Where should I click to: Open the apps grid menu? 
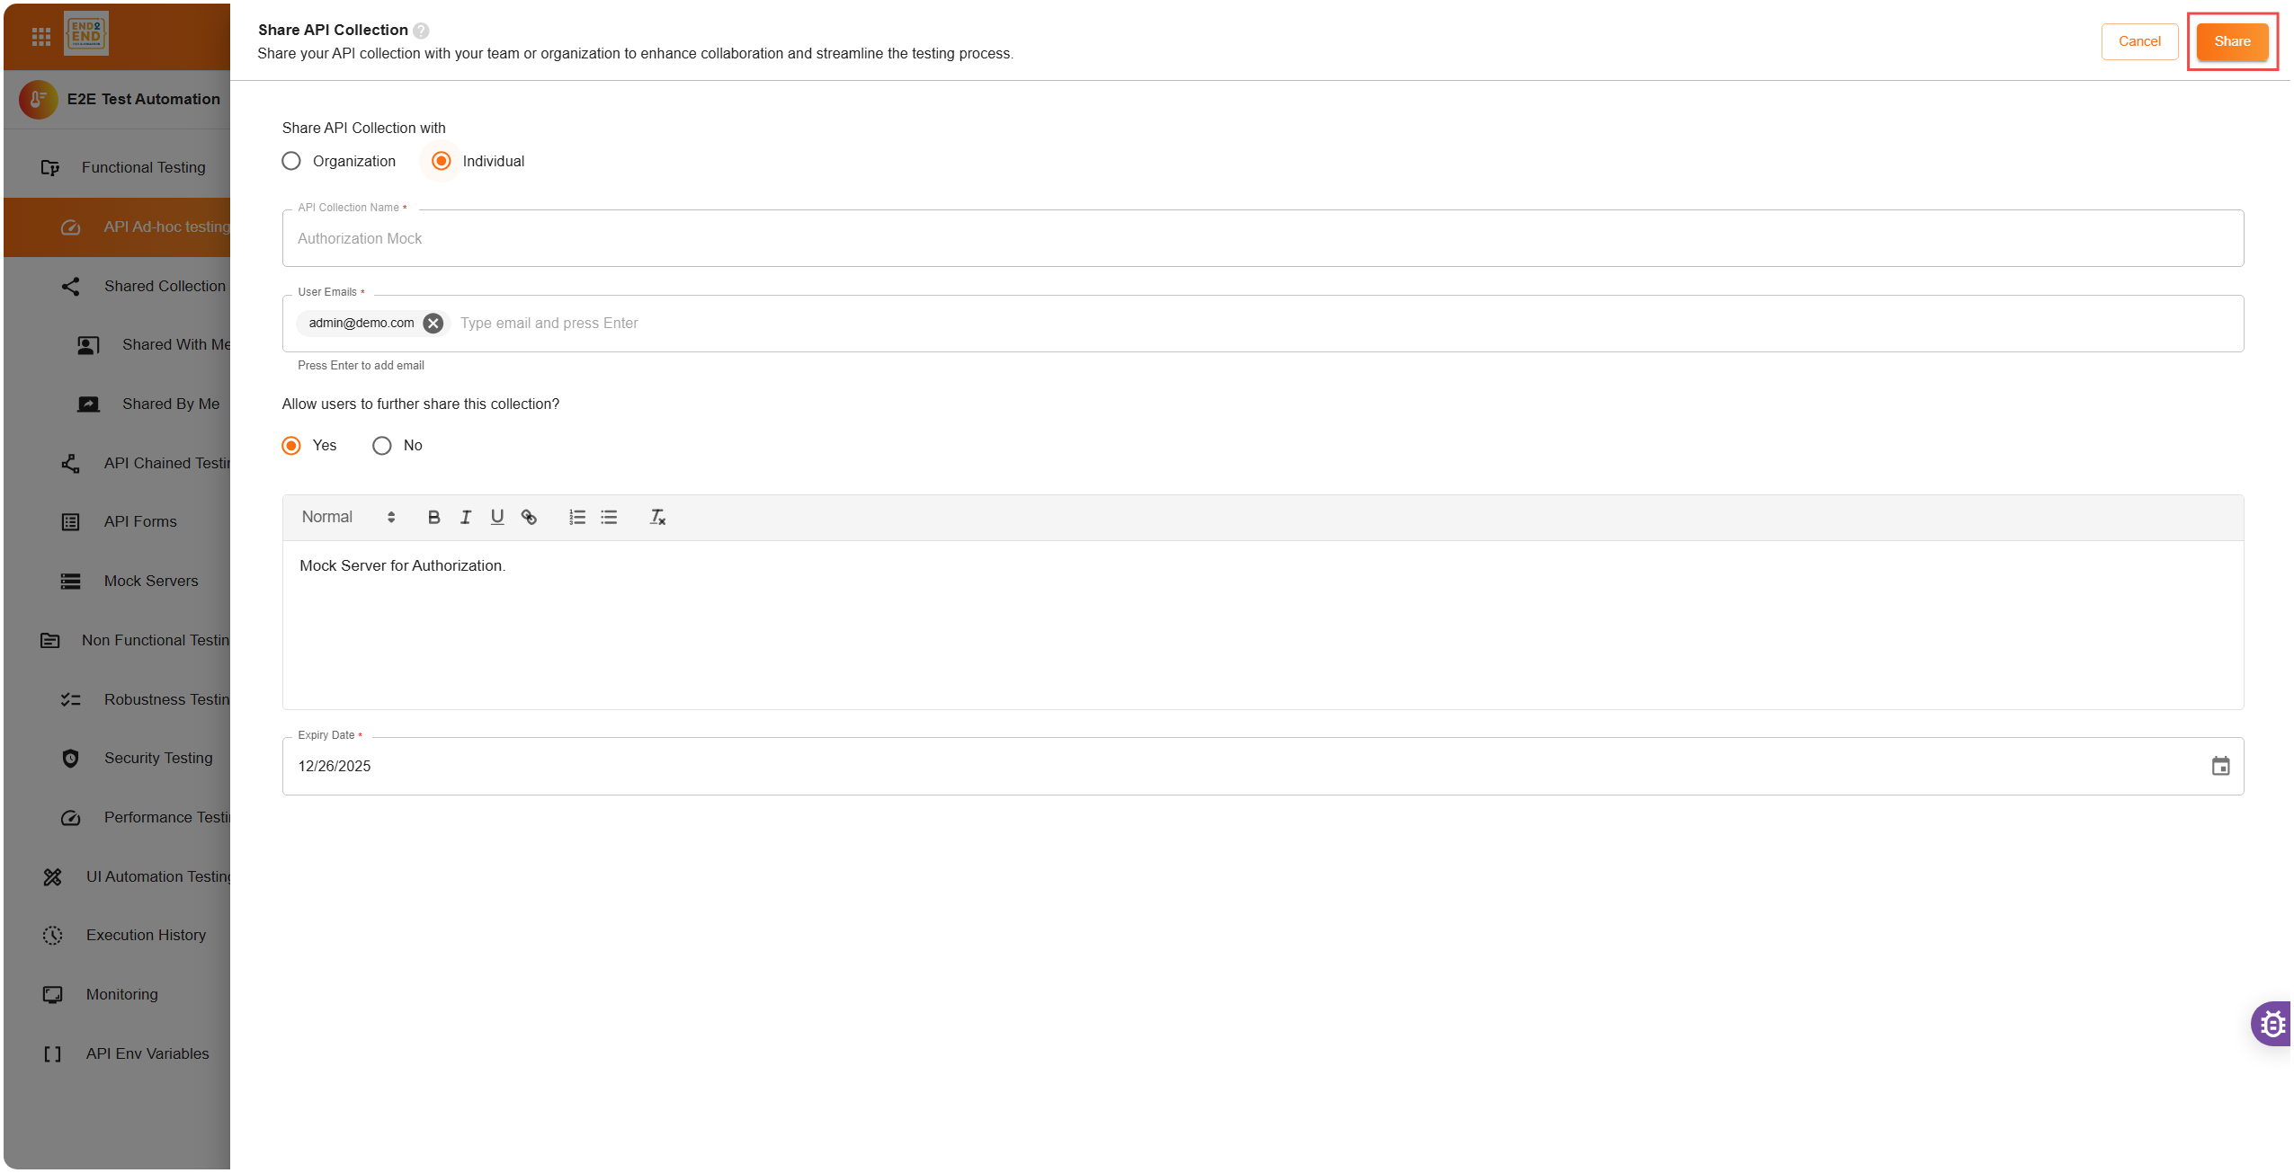(41, 37)
